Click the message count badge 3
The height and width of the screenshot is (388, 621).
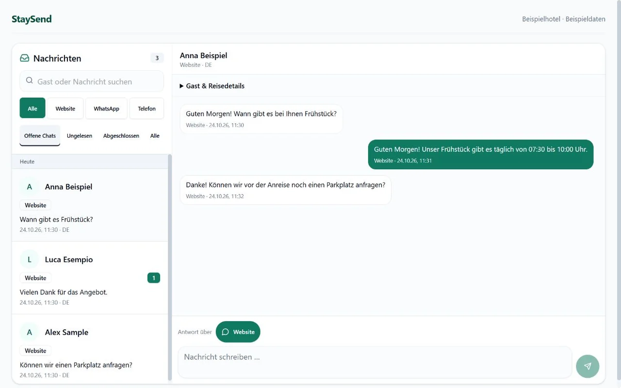tap(157, 58)
